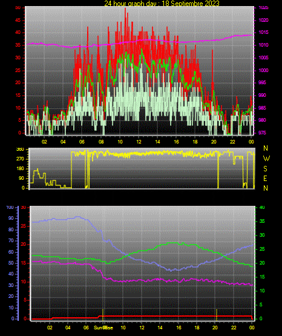Click hour label 18 under the wind speed graph
This screenshot has width=282, height=336.
pos(195,142)
